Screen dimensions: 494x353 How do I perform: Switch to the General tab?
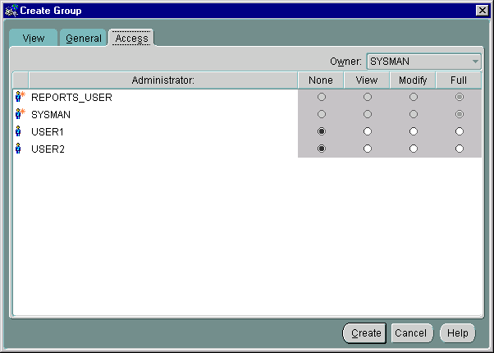click(x=83, y=39)
